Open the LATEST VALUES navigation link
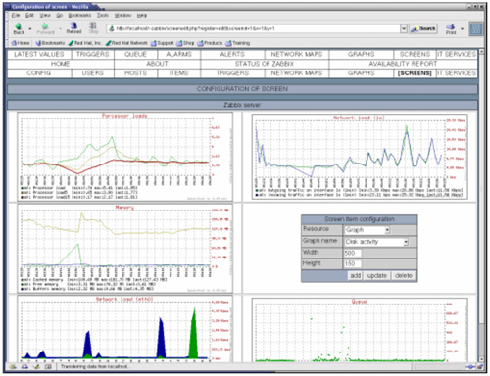This screenshot has width=490, height=376. pyautogui.click(x=39, y=54)
